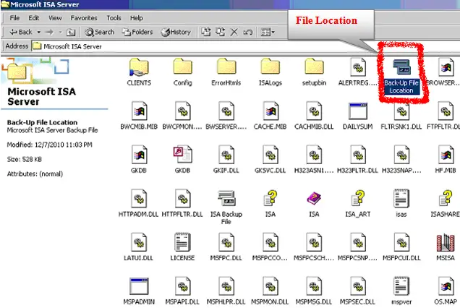Screen dimensions: 460x308
Task: Go up one folder level
Action: (71, 33)
